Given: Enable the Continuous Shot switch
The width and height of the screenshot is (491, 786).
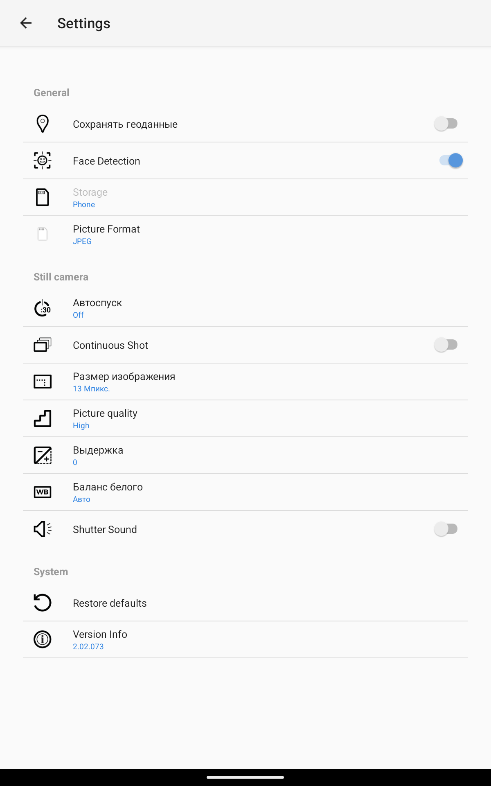Looking at the screenshot, I should point(446,345).
